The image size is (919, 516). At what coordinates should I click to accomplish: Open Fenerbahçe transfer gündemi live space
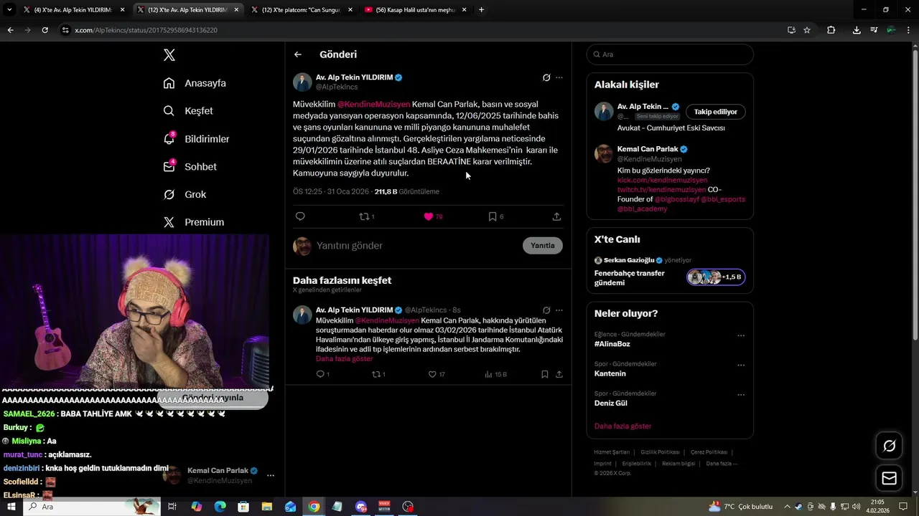630,278
